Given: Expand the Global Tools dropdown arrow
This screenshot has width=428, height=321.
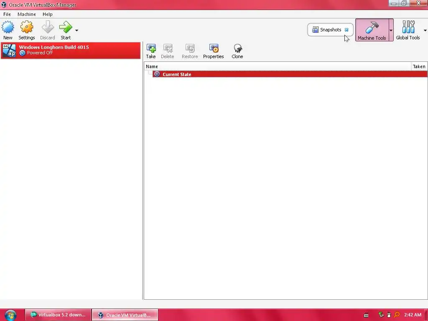Looking at the screenshot, I should click(425, 30).
